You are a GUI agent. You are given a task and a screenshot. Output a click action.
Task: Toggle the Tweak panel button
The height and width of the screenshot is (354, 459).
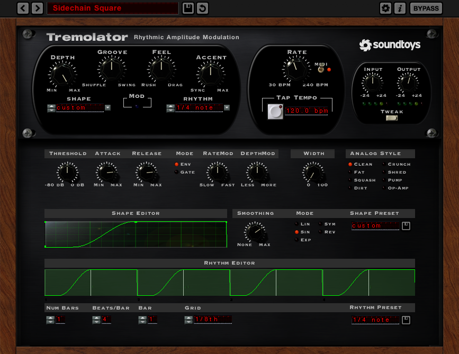(392, 118)
